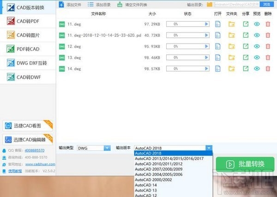Preview eye icon for 12.dwg row

(x=257, y=46)
